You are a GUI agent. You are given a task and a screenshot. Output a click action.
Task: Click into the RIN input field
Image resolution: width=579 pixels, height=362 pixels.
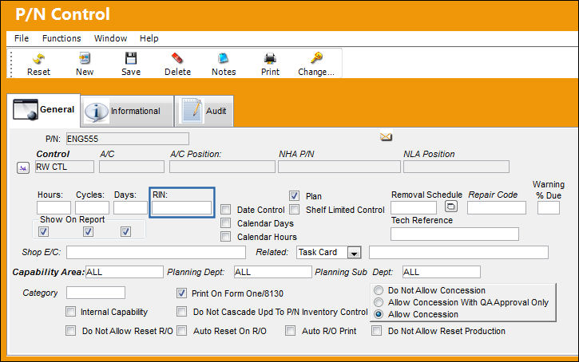(x=181, y=208)
